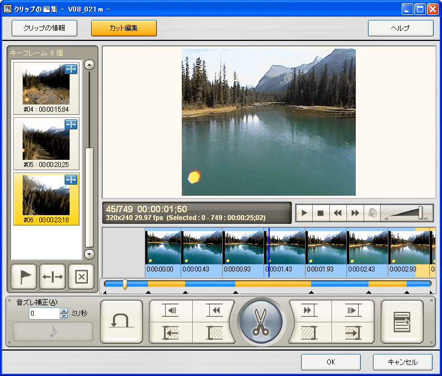The height and width of the screenshot is (376, 442).
Task: Click the video preview image
Action: 269,122
